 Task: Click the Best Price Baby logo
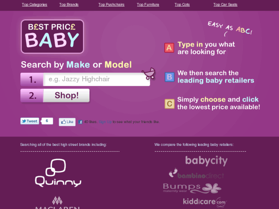click(52, 36)
